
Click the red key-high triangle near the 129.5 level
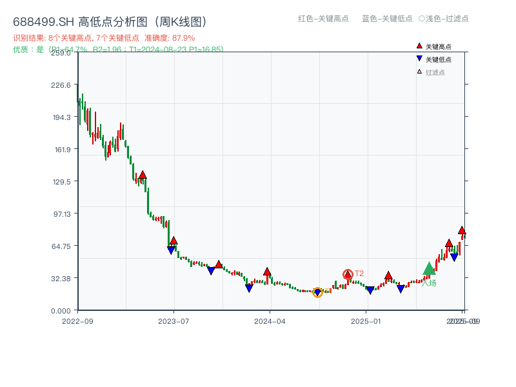tap(143, 174)
